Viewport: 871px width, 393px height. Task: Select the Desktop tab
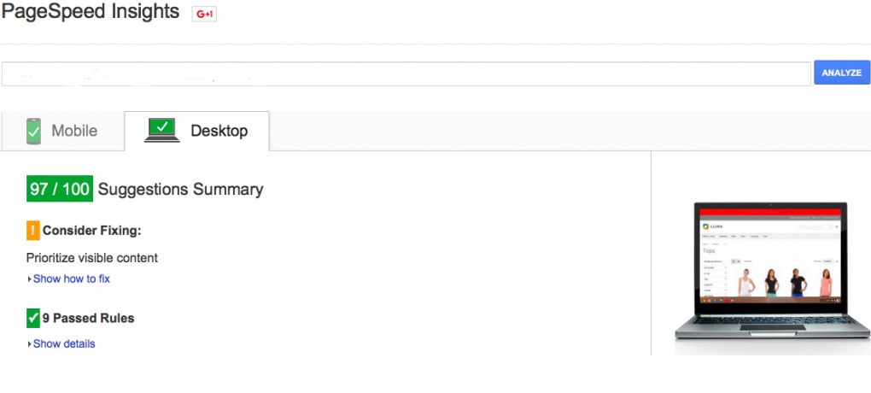pos(197,131)
